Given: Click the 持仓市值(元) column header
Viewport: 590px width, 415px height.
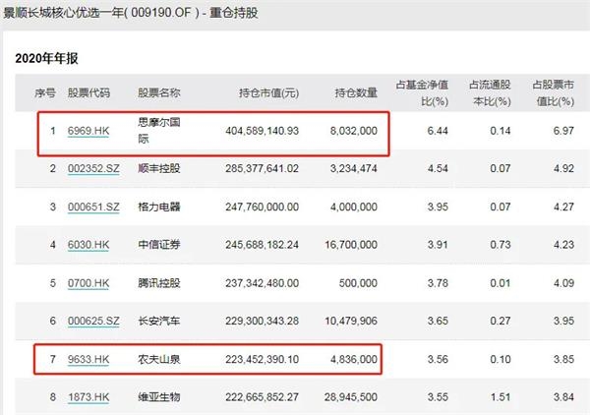Looking at the screenshot, I should 269,93.
